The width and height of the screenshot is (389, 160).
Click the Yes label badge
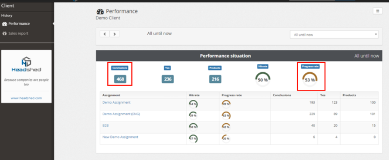pos(167,68)
